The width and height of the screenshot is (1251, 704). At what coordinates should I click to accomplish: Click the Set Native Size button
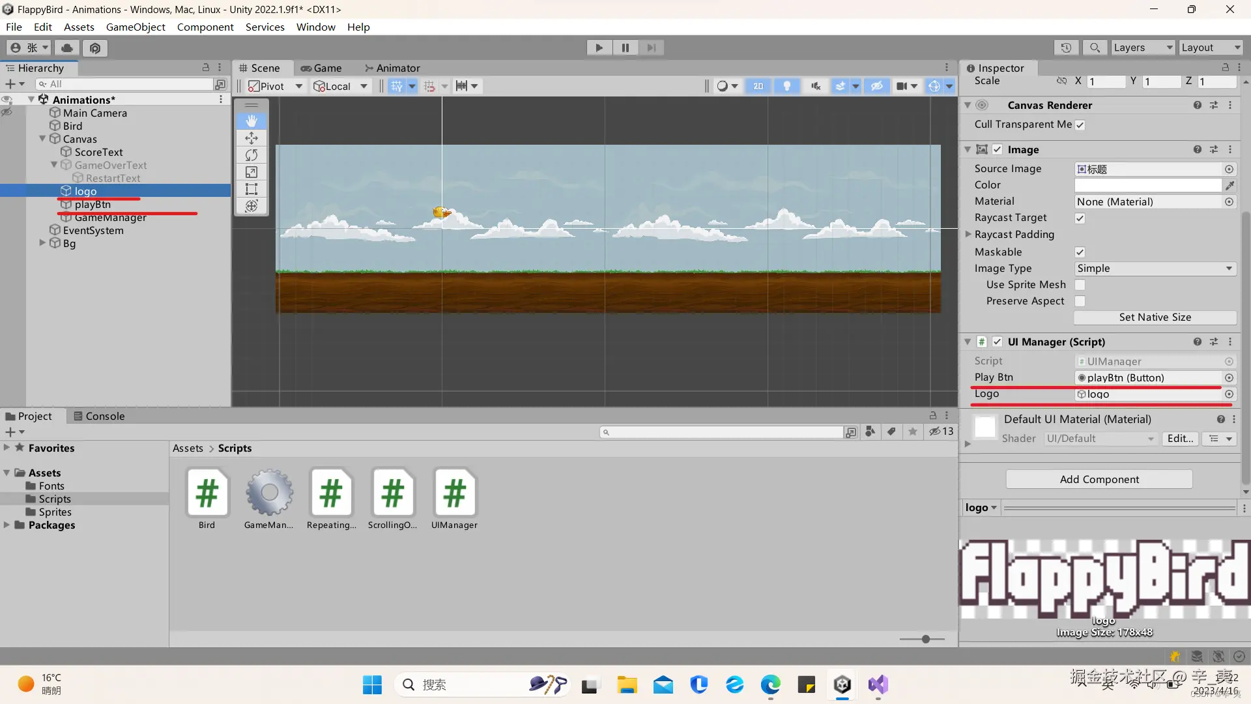coord(1154,317)
